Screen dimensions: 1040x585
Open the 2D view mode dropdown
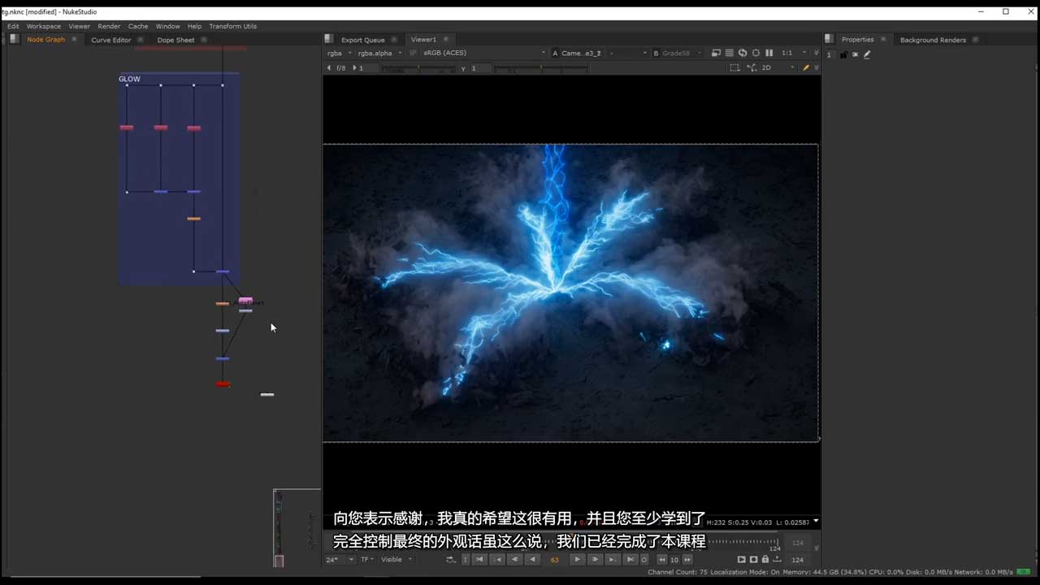click(771, 67)
